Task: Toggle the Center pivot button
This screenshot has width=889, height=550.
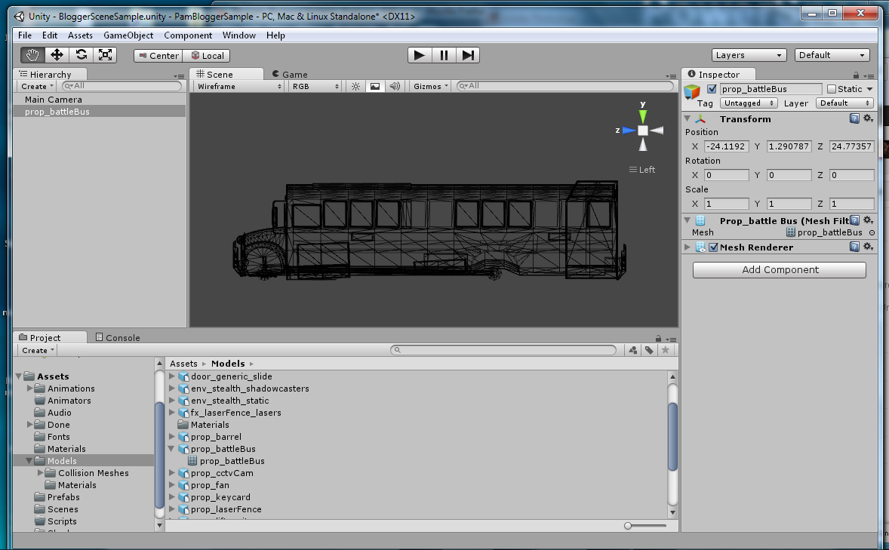Action: tap(158, 56)
